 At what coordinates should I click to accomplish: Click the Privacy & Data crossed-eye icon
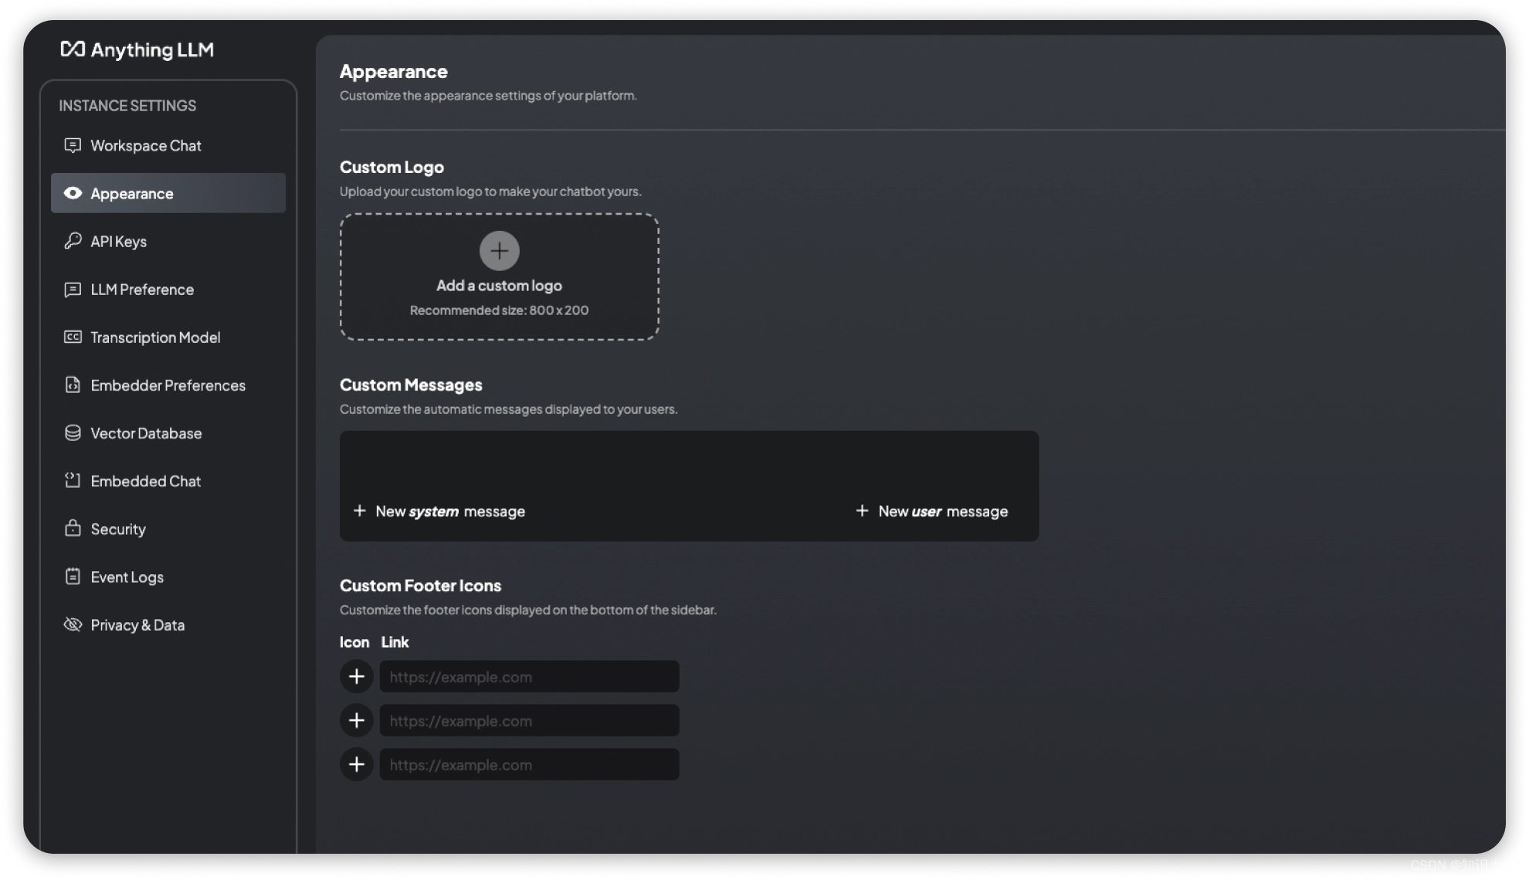coord(73,624)
